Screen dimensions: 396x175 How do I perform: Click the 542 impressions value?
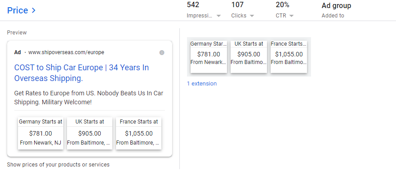click(x=193, y=4)
